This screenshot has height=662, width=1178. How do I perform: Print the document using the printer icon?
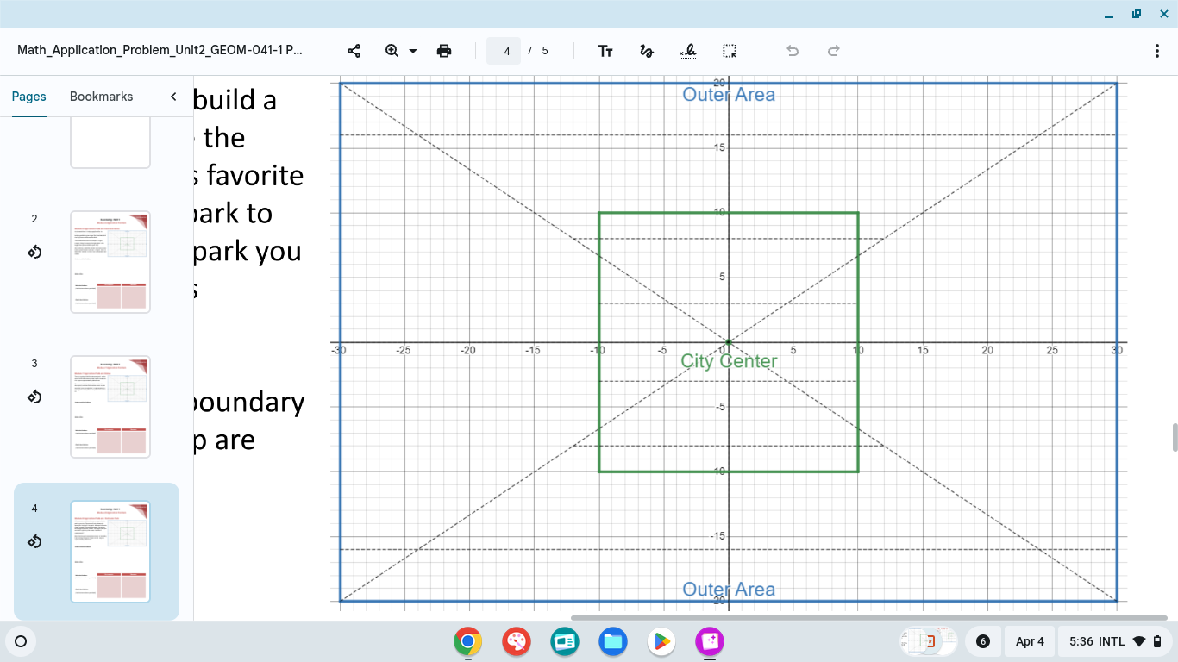click(x=444, y=51)
